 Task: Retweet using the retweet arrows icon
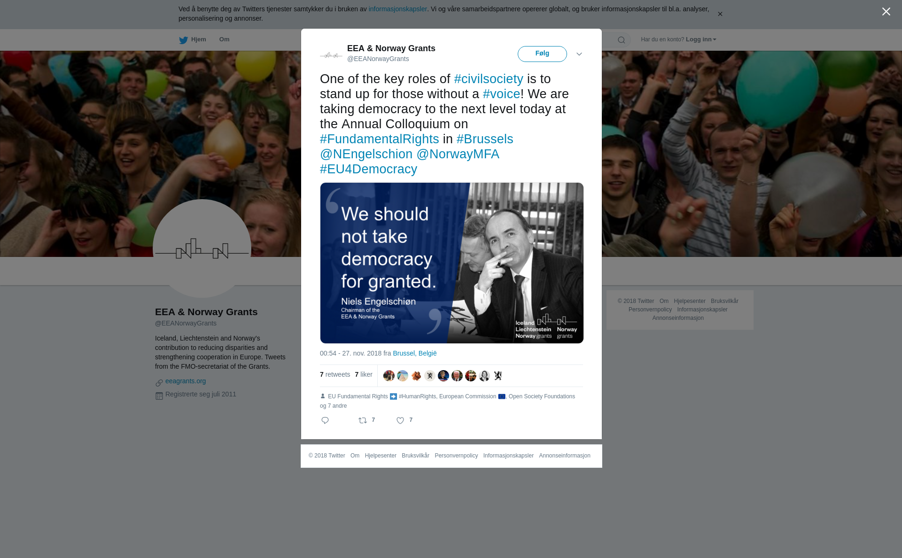click(363, 420)
